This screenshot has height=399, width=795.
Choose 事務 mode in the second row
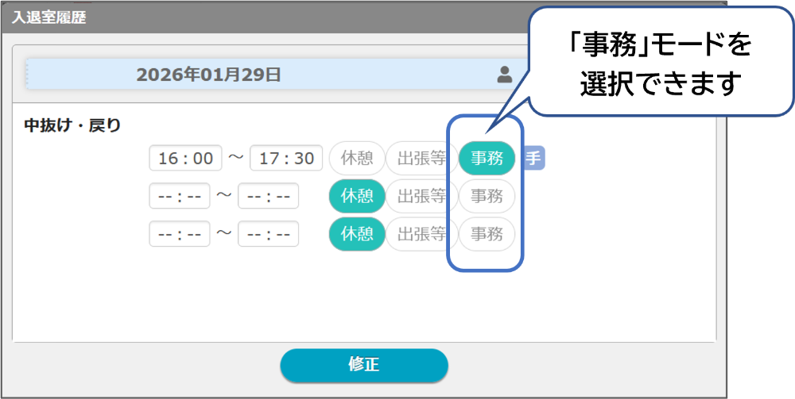[487, 196]
